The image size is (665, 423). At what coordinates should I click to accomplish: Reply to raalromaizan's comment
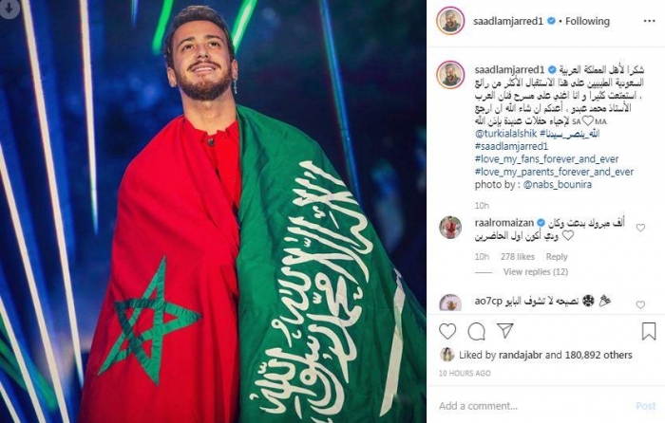coord(557,257)
